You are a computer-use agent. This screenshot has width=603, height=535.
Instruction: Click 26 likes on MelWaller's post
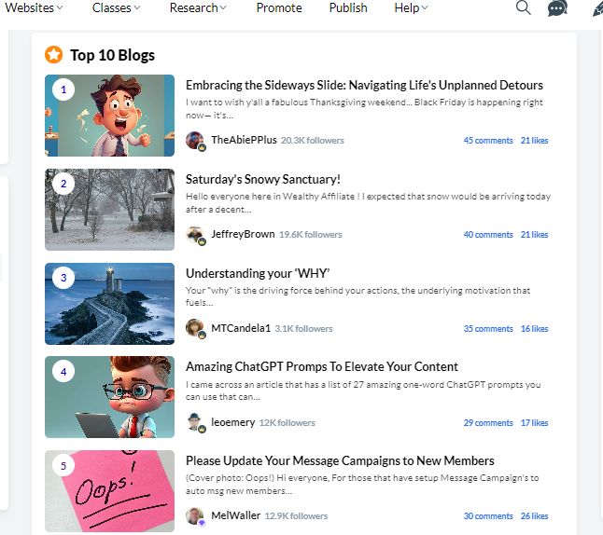tap(534, 516)
